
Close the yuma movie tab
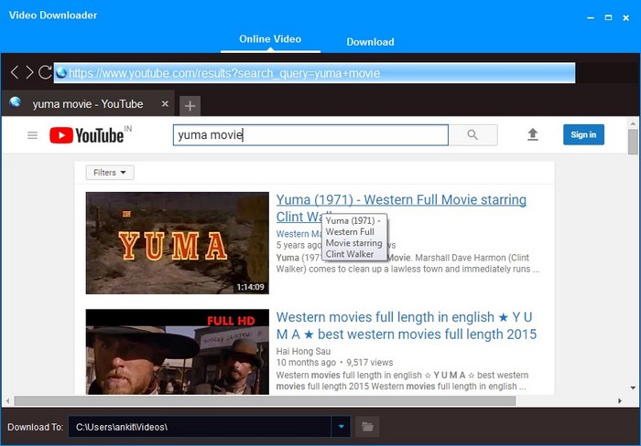pyautogui.click(x=165, y=104)
